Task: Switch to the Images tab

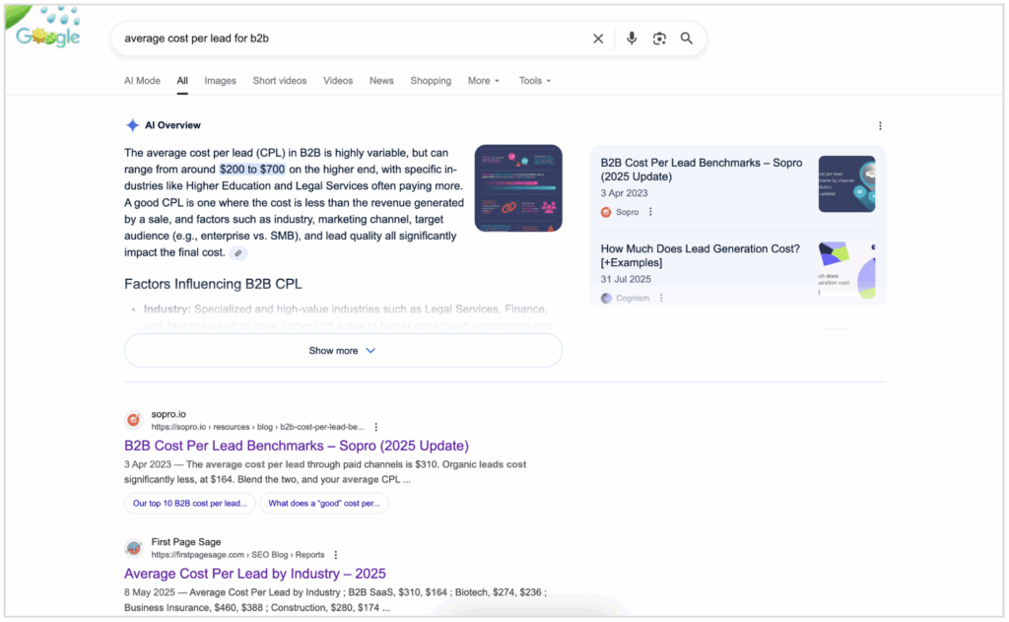Action: coord(220,81)
